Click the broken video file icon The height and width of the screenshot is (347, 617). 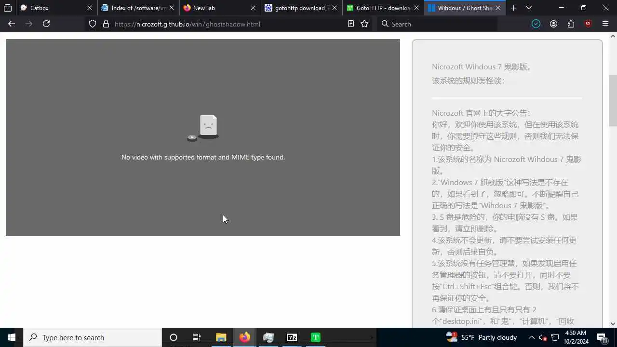point(203,128)
